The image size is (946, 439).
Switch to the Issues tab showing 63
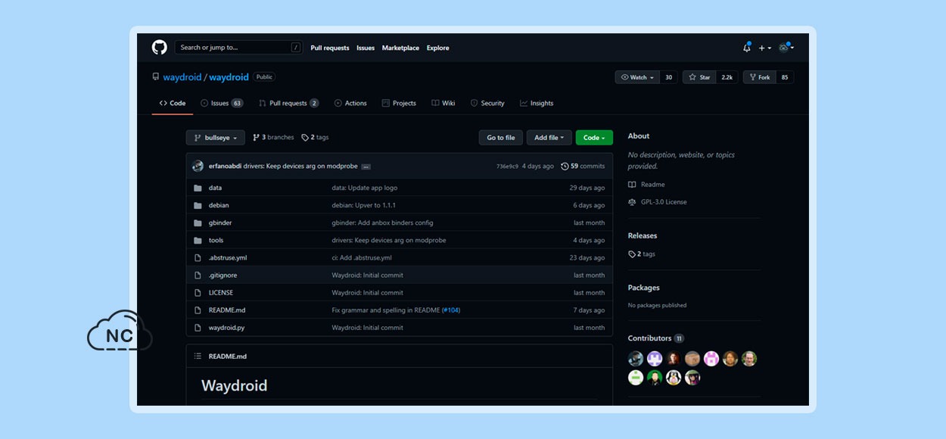[222, 103]
